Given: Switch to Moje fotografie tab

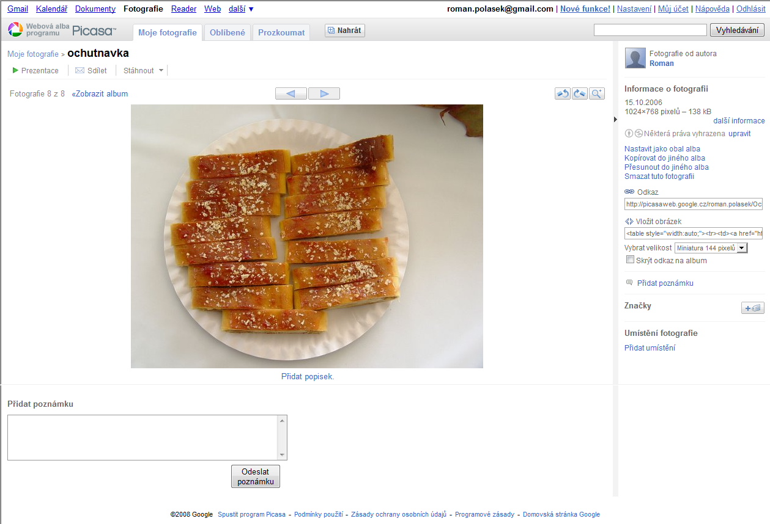Looking at the screenshot, I should (168, 32).
